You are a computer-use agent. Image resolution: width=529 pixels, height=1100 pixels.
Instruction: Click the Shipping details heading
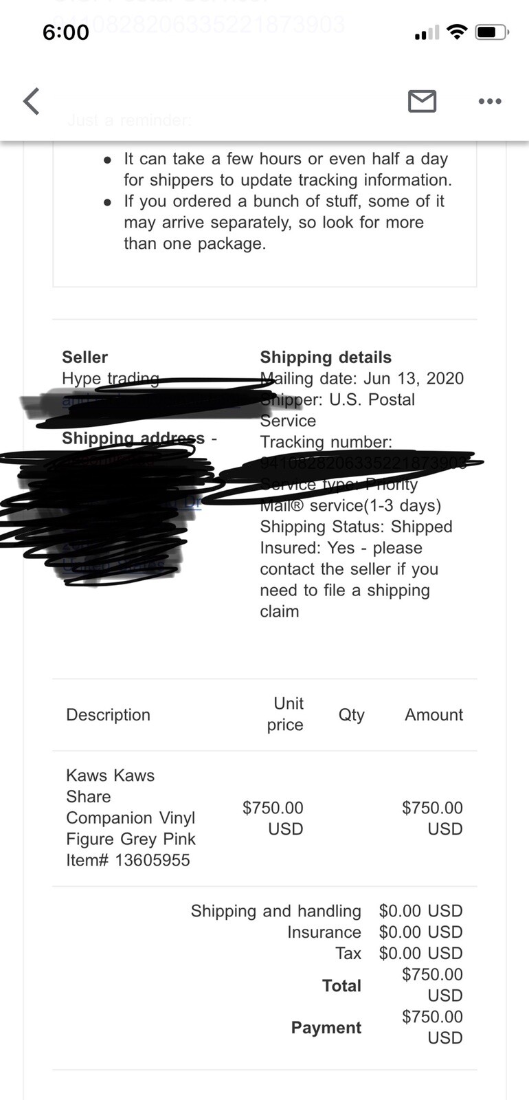pyautogui.click(x=326, y=357)
